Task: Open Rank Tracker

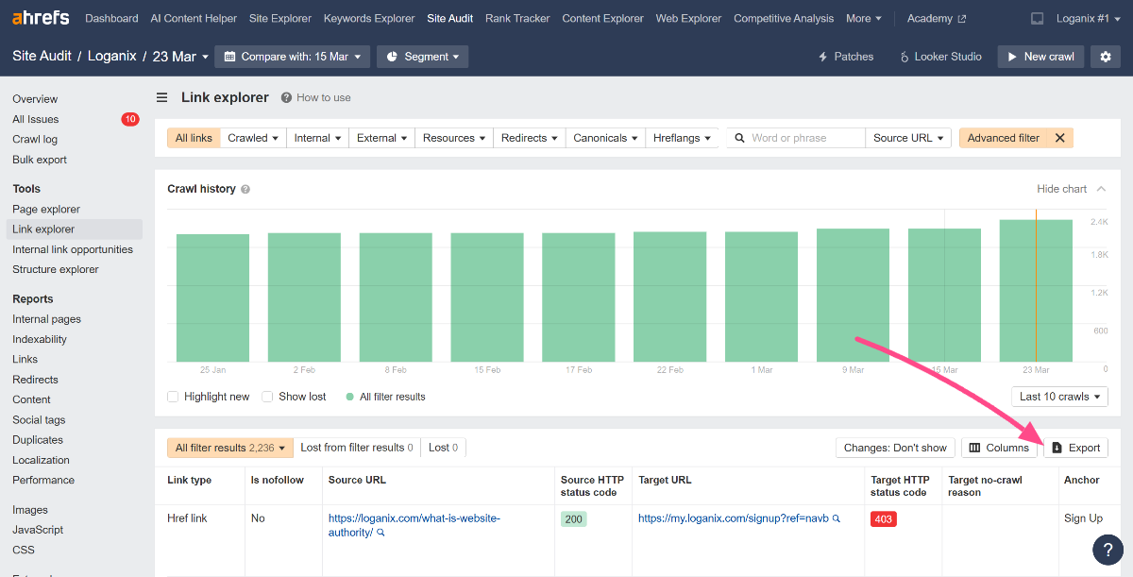Action: (517, 18)
